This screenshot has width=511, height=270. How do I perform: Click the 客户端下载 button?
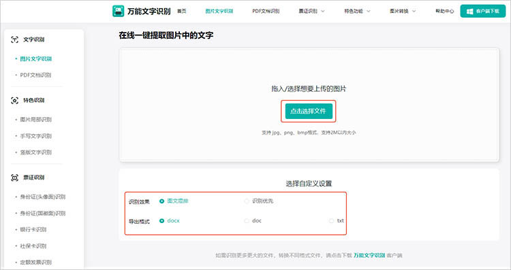click(483, 11)
